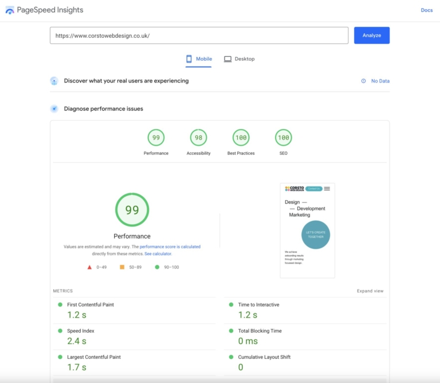This screenshot has width=440, height=383.
Task: Click the green circle 90–100 legend icon
Action: [x=157, y=267]
